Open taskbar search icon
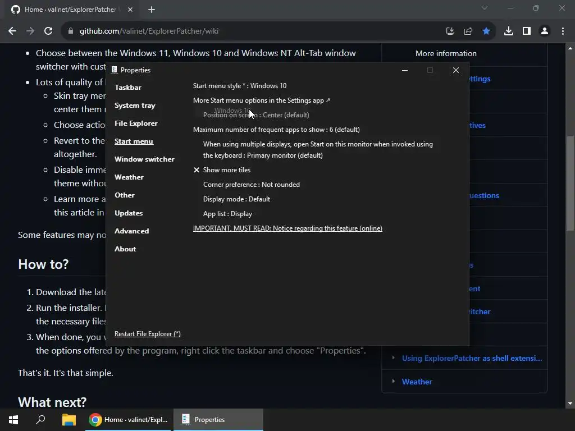 click(x=40, y=420)
